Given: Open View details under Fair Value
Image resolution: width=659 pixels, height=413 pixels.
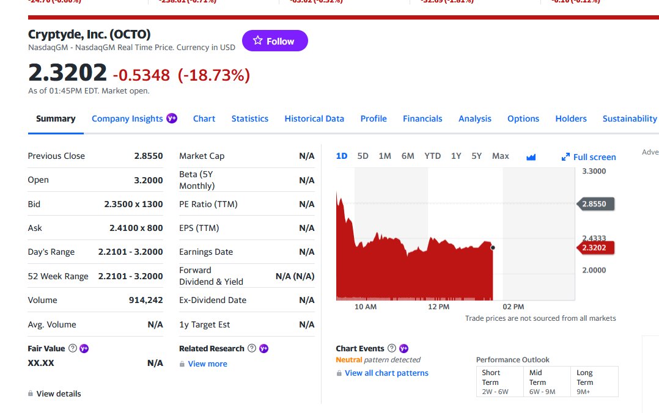Looking at the screenshot, I should [59, 393].
